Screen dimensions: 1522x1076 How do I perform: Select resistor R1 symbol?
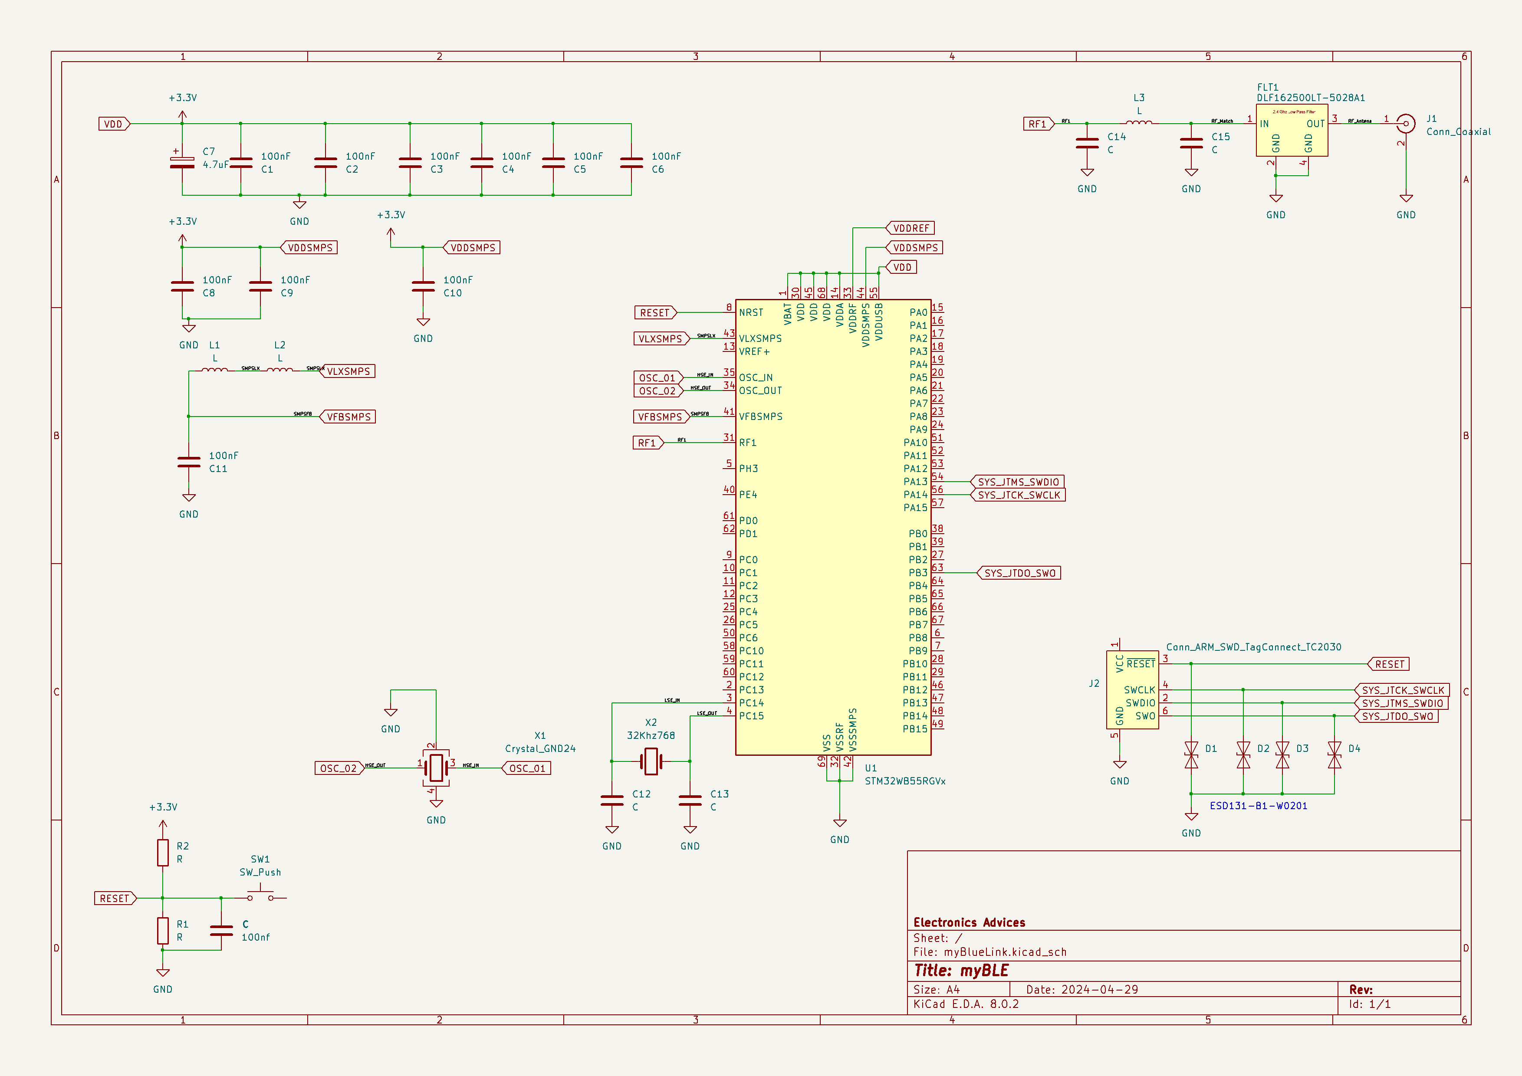point(163,930)
